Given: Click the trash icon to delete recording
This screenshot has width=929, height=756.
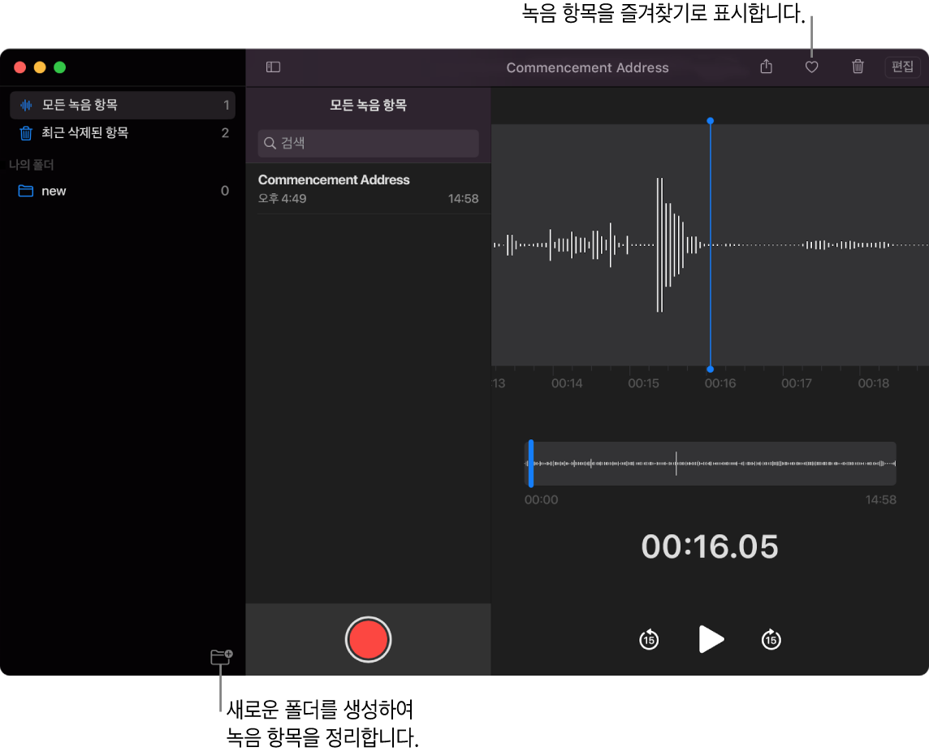Looking at the screenshot, I should (858, 67).
